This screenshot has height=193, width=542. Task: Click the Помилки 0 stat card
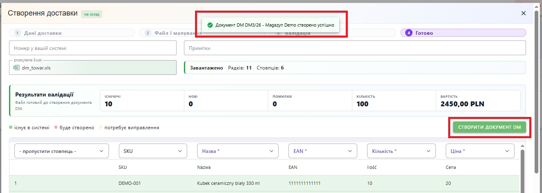(x=310, y=101)
